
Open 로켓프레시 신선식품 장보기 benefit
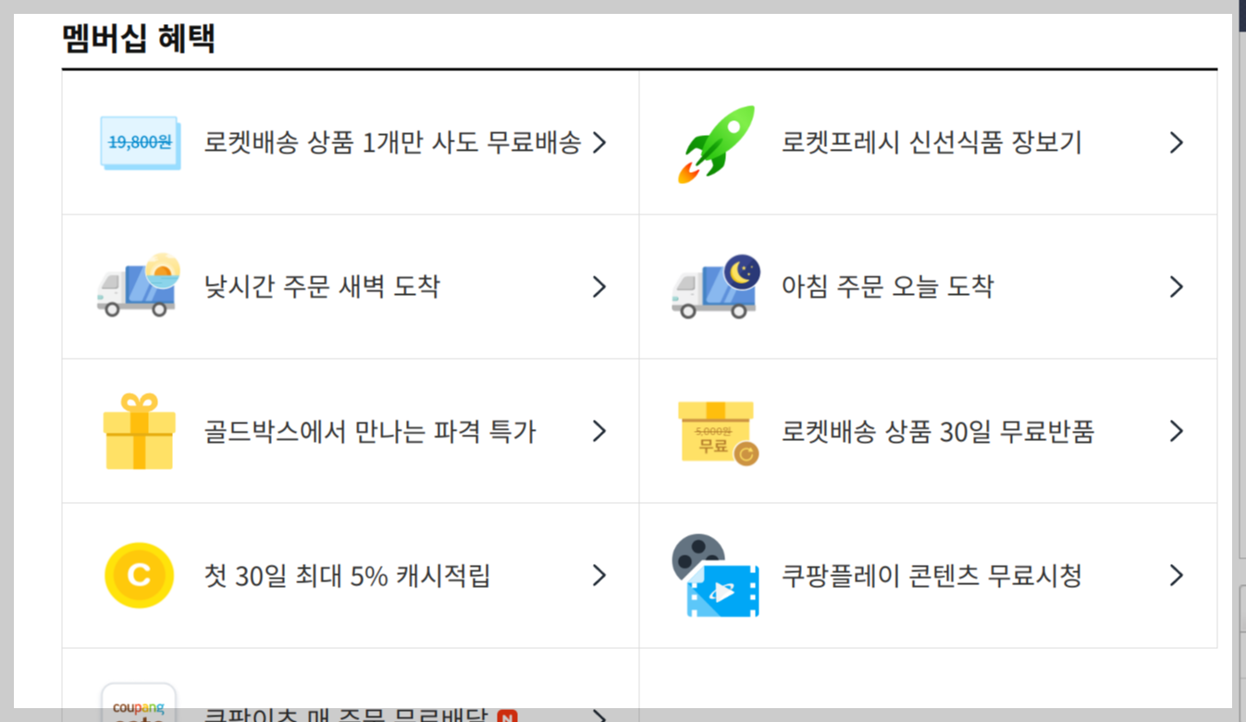coord(928,143)
